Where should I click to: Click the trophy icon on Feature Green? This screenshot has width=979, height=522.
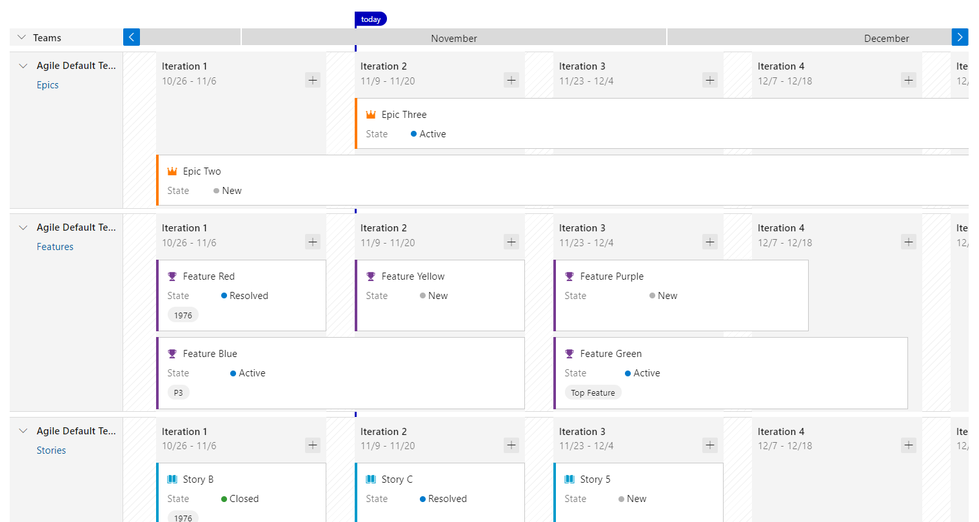click(x=569, y=353)
